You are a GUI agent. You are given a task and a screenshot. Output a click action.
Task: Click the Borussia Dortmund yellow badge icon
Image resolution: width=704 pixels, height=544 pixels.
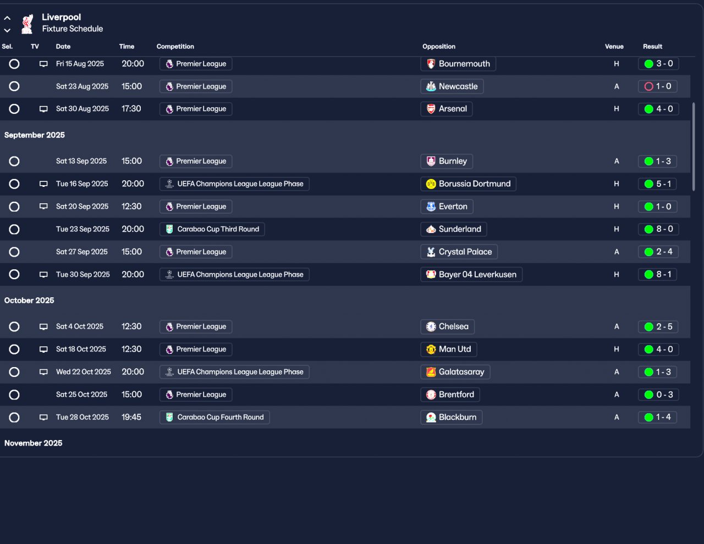[x=431, y=184]
